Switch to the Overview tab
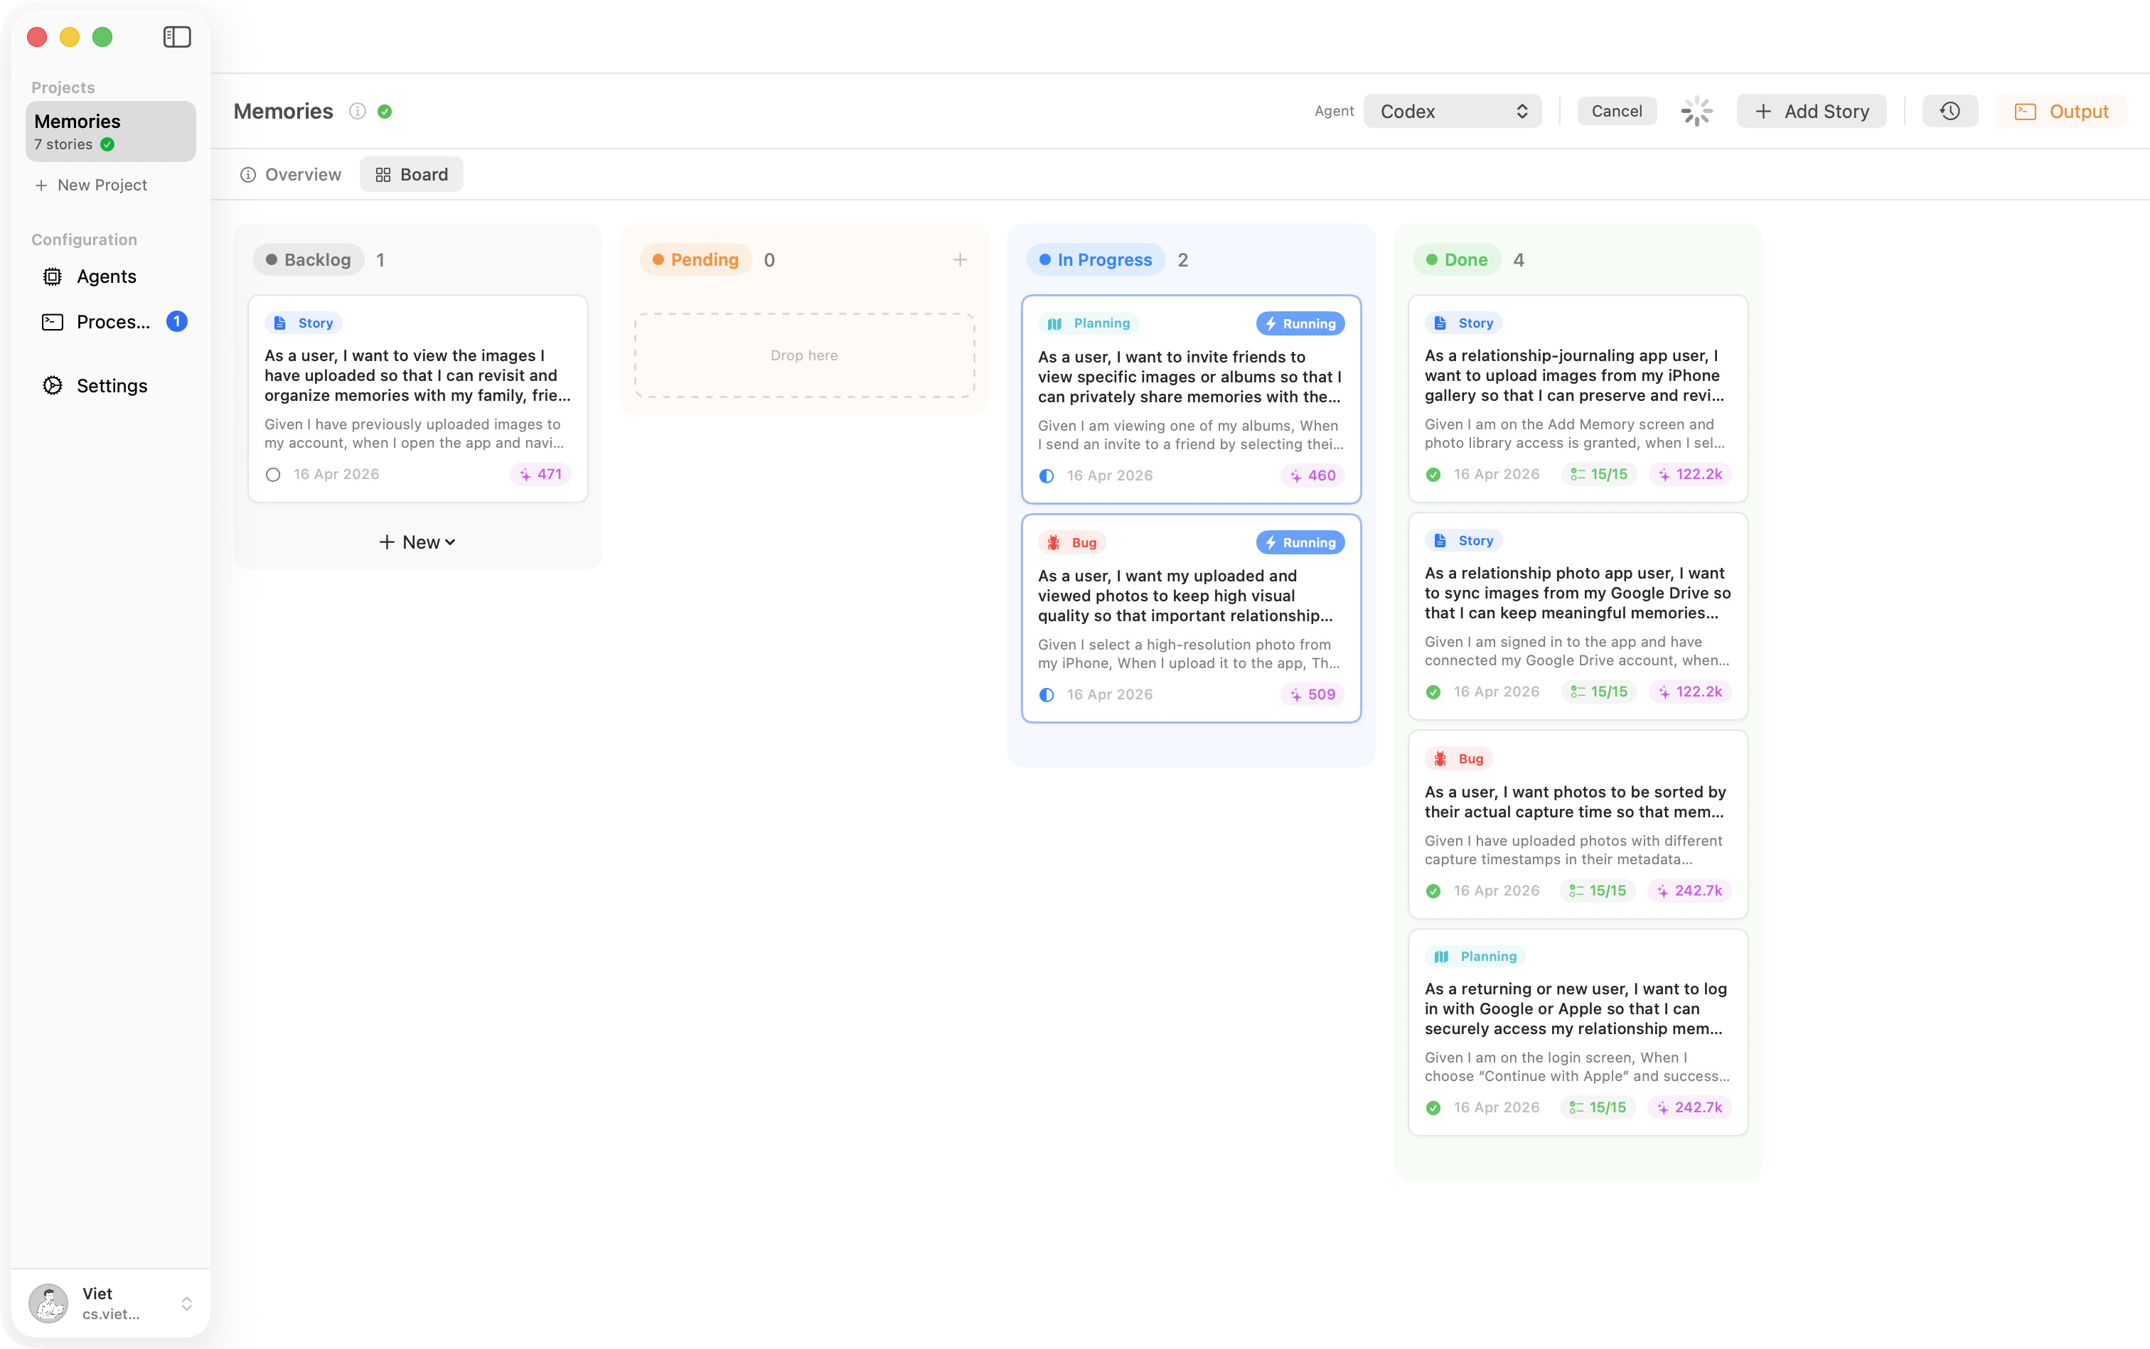Screen dimensions: 2150x1349 (x=291, y=175)
